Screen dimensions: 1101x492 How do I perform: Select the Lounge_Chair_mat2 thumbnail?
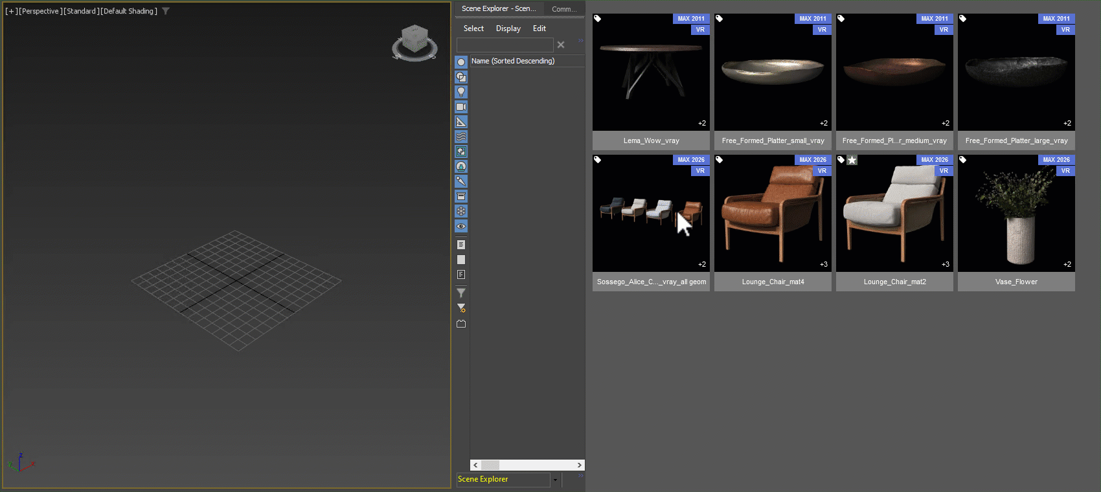[894, 214]
